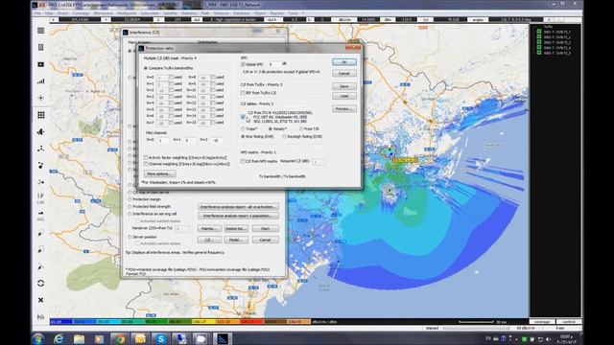Click the Global NFD dB value field
The image size is (614, 345).
(x=274, y=64)
